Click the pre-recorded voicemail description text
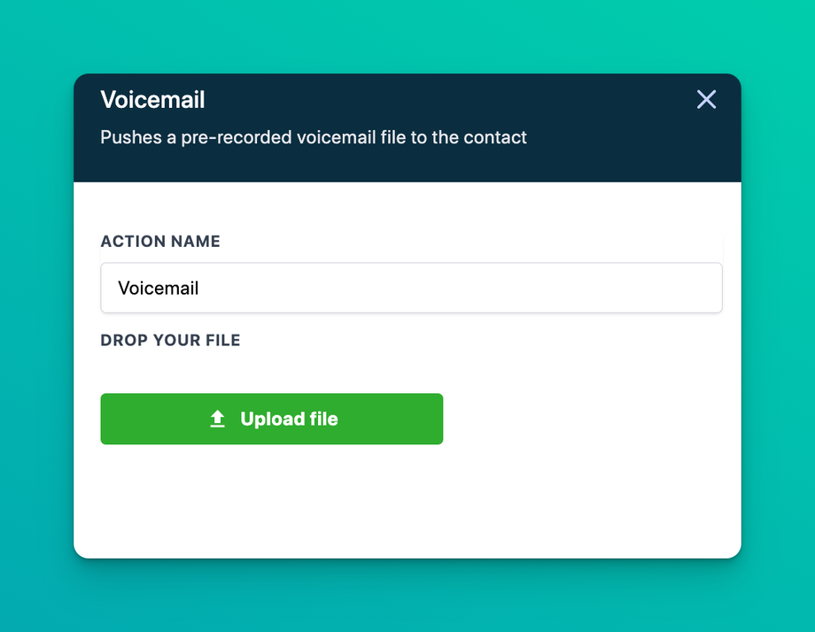This screenshot has height=632, width=815. click(314, 138)
